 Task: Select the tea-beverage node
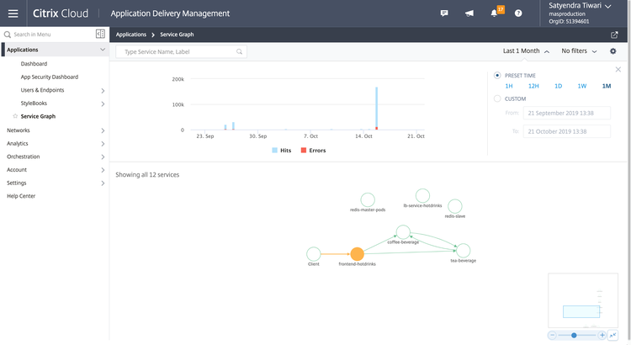click(464, 251)
